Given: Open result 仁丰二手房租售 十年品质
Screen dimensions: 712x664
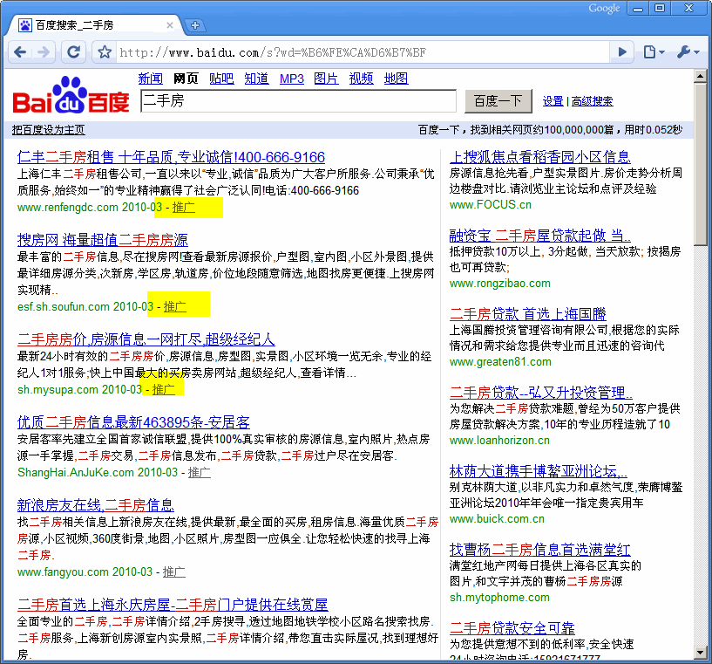Looking at the screenshot, I should coord(171,157).
